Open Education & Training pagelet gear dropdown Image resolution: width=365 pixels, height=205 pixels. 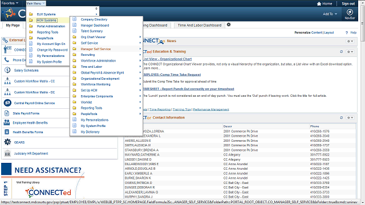(x=350, y=52)
